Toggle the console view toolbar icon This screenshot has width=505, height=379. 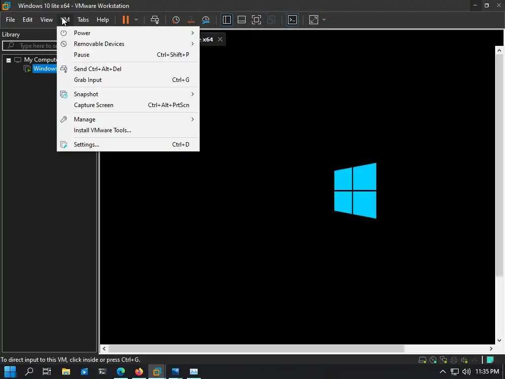point(292,20)
